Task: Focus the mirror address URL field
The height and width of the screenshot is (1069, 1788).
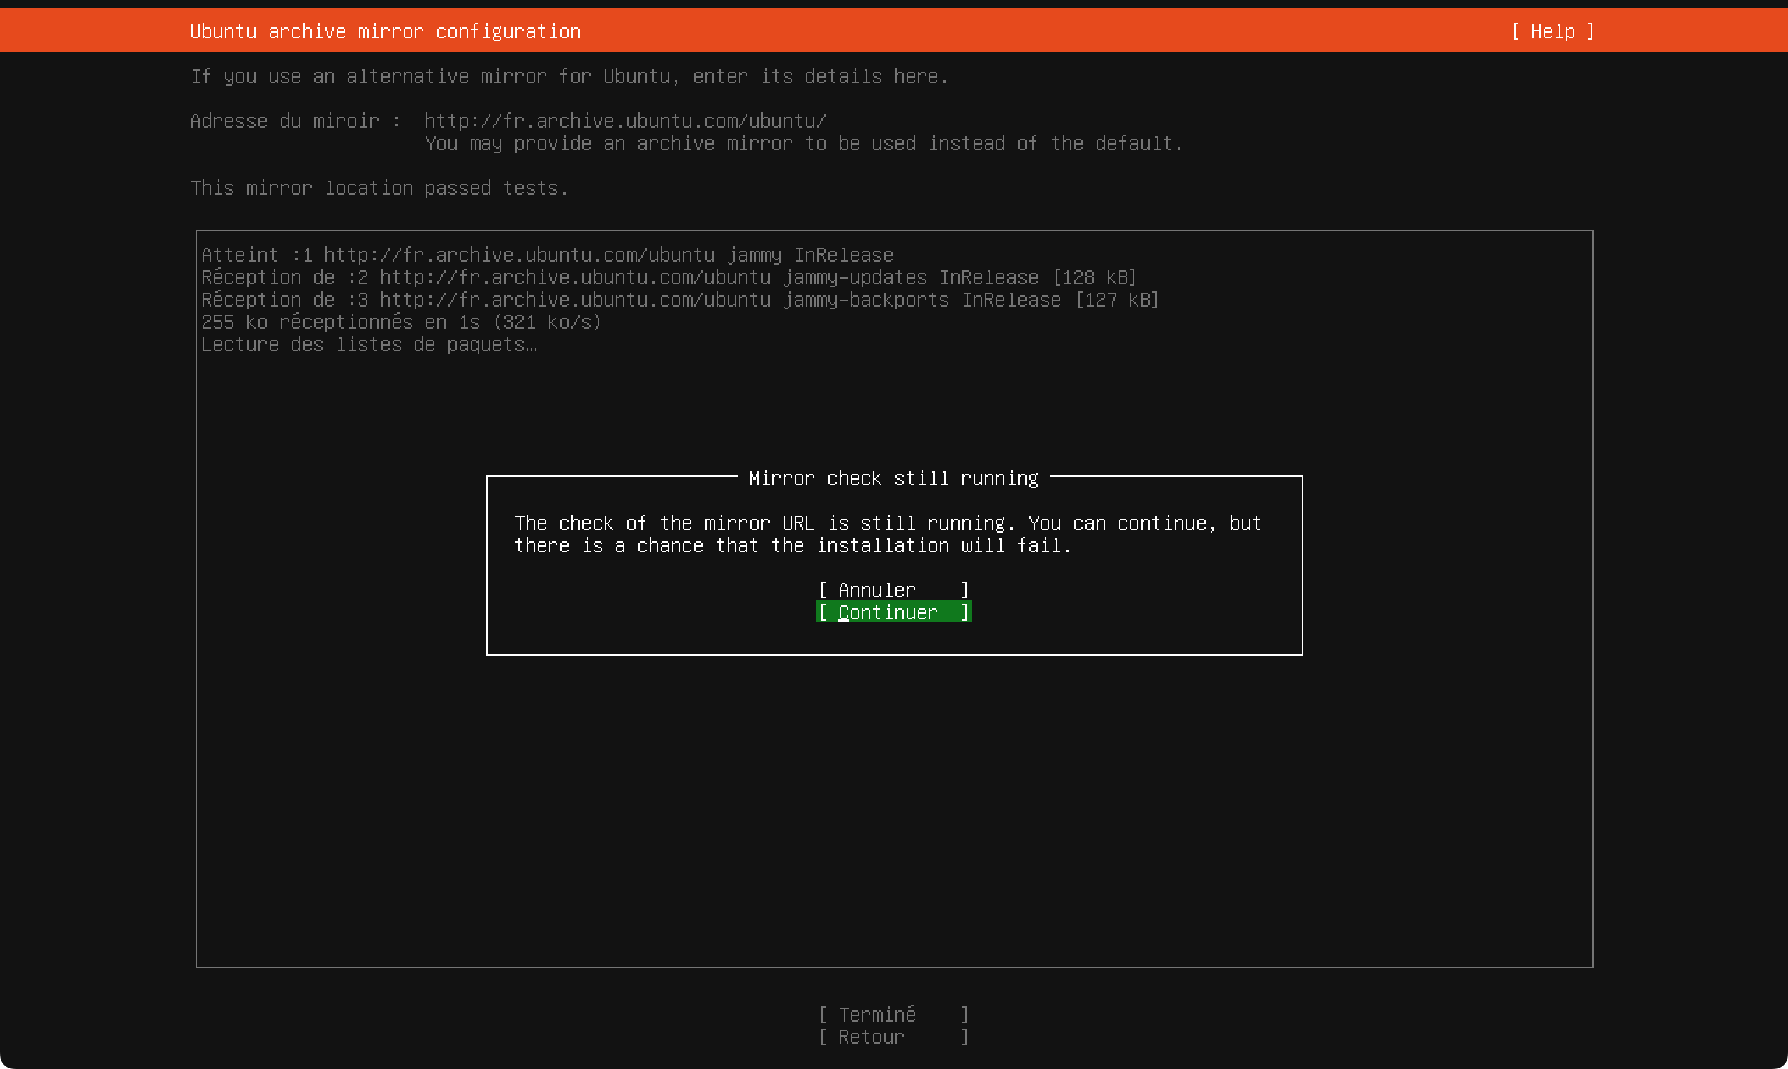Action: point(624,121)
